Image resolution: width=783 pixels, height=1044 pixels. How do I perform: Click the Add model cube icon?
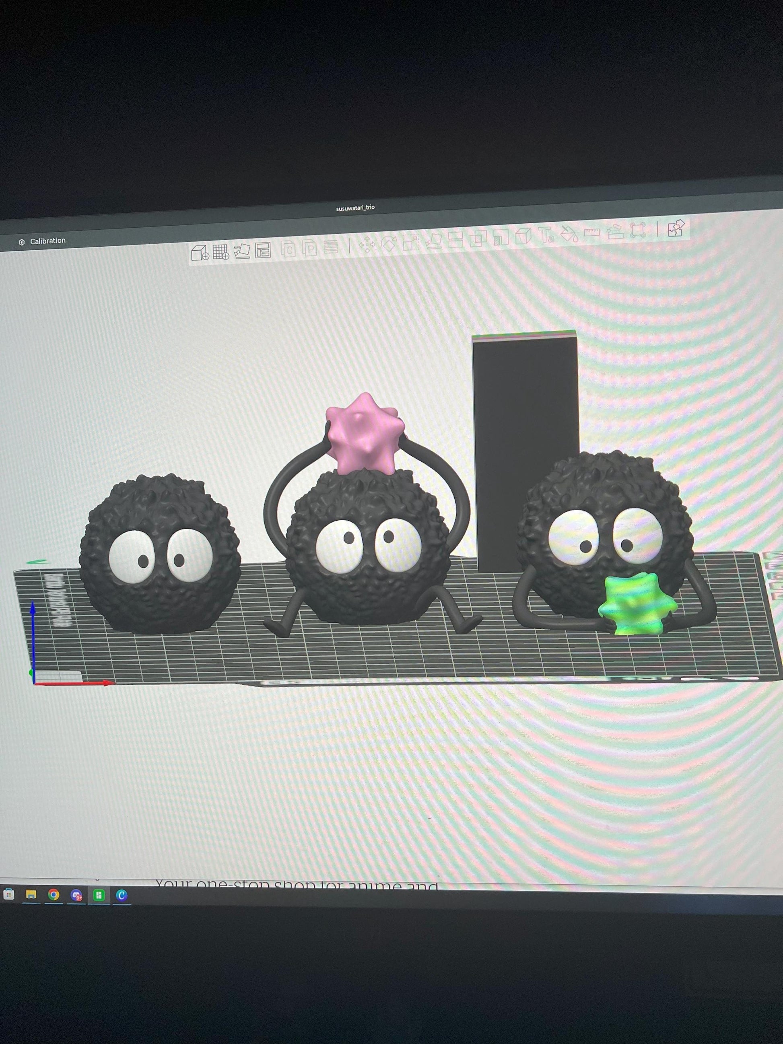pos(200,253)
